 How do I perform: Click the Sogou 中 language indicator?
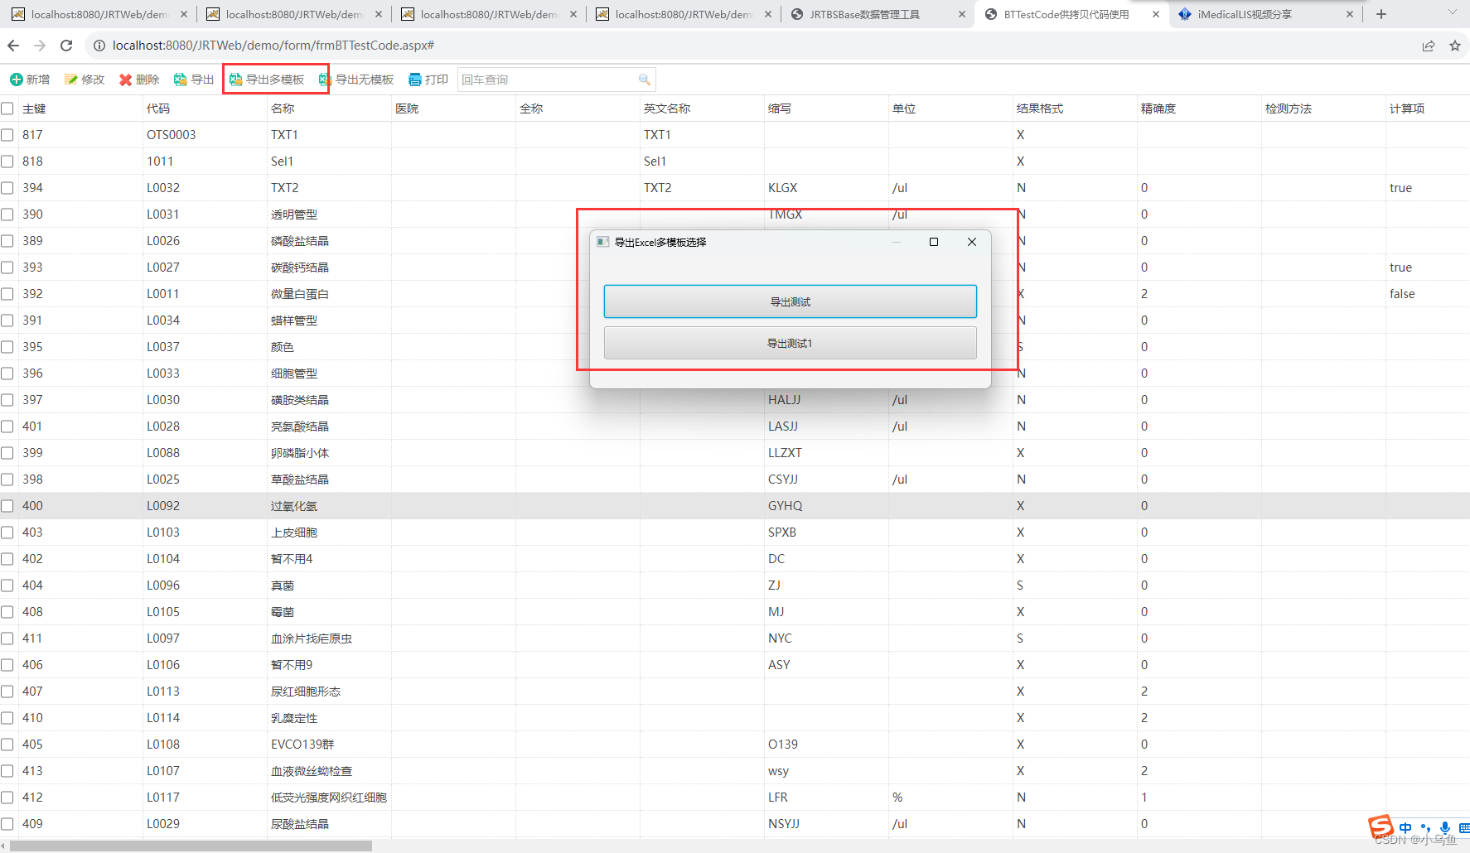(1405, 827)
